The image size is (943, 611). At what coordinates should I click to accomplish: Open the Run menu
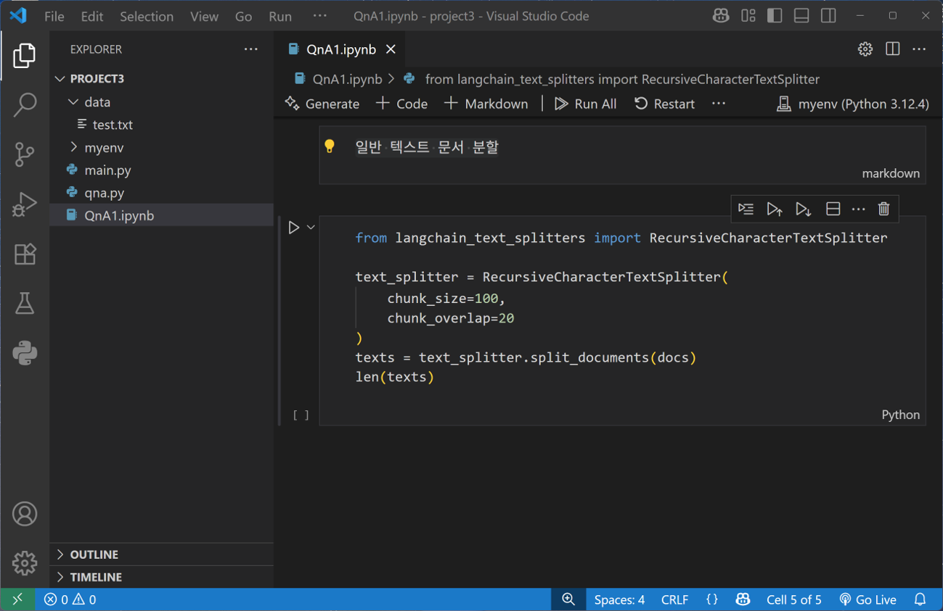[280, 16]
